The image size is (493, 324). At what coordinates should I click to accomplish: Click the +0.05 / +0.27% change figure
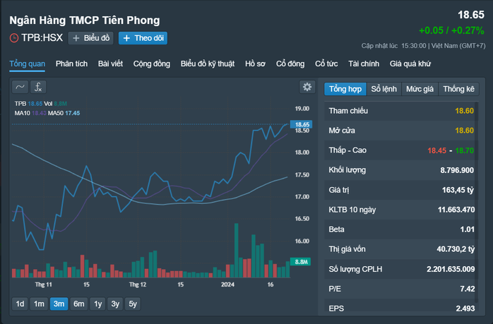[451, 30]
